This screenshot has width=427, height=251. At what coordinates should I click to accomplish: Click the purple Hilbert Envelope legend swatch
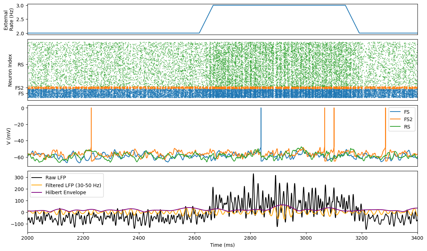coord(37,192)
